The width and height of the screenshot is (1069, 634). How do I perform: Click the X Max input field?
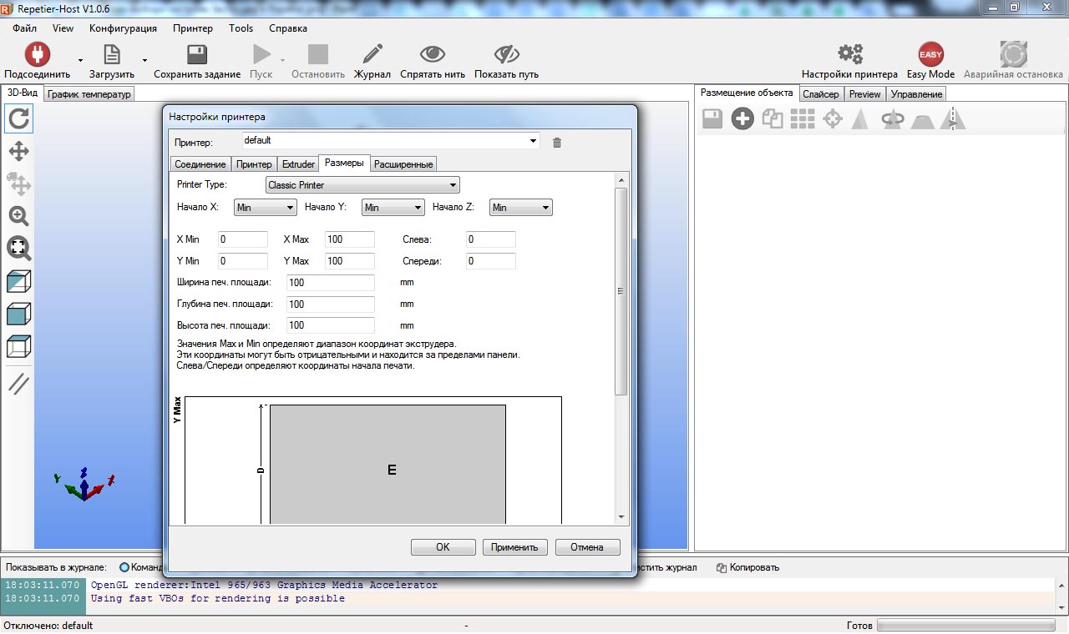coord(349,239)
